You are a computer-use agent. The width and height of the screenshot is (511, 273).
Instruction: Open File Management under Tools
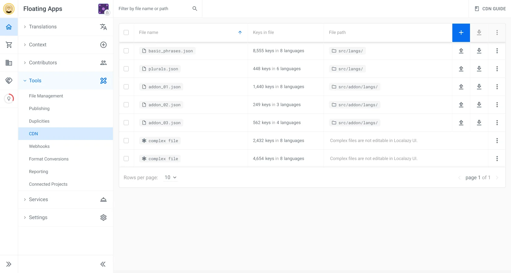[46, 96]
